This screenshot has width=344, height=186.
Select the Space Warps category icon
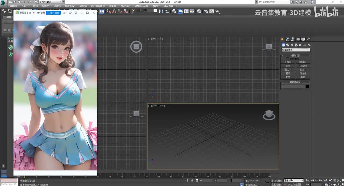click(x=305, y=45)
